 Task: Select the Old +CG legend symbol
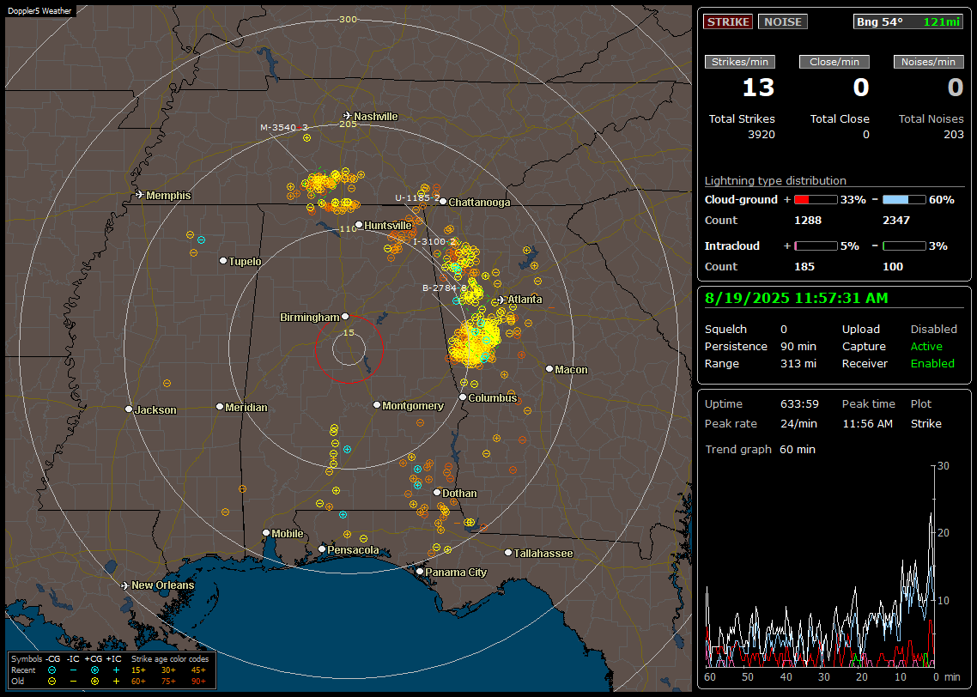94,682
